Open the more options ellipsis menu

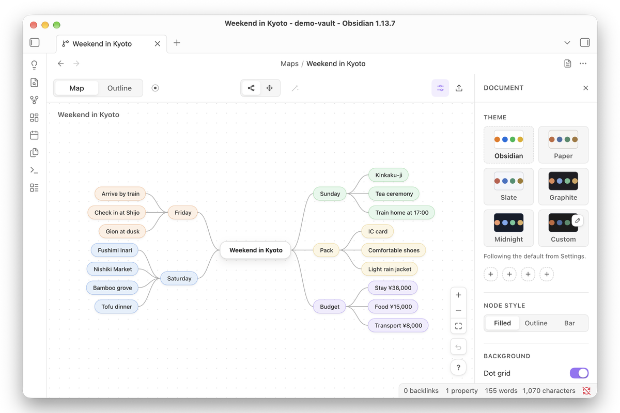(583, 63)
